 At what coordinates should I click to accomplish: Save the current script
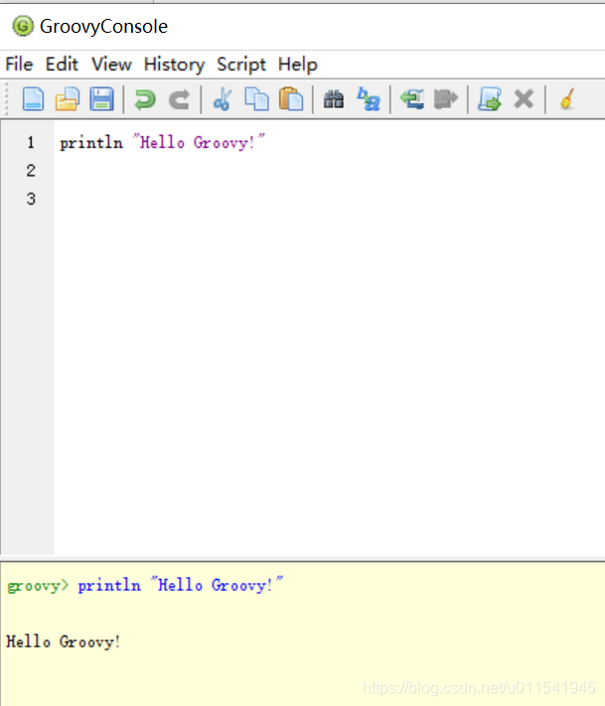tap(101, 99)
